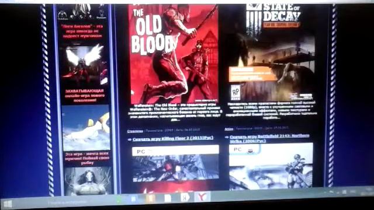Open the category link above Killing Floor 2
The height and width of the screenshot is (210, 374).
[x=135, y=131]
